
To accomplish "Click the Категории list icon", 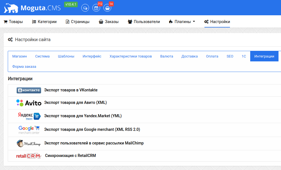I will [34, 22].
